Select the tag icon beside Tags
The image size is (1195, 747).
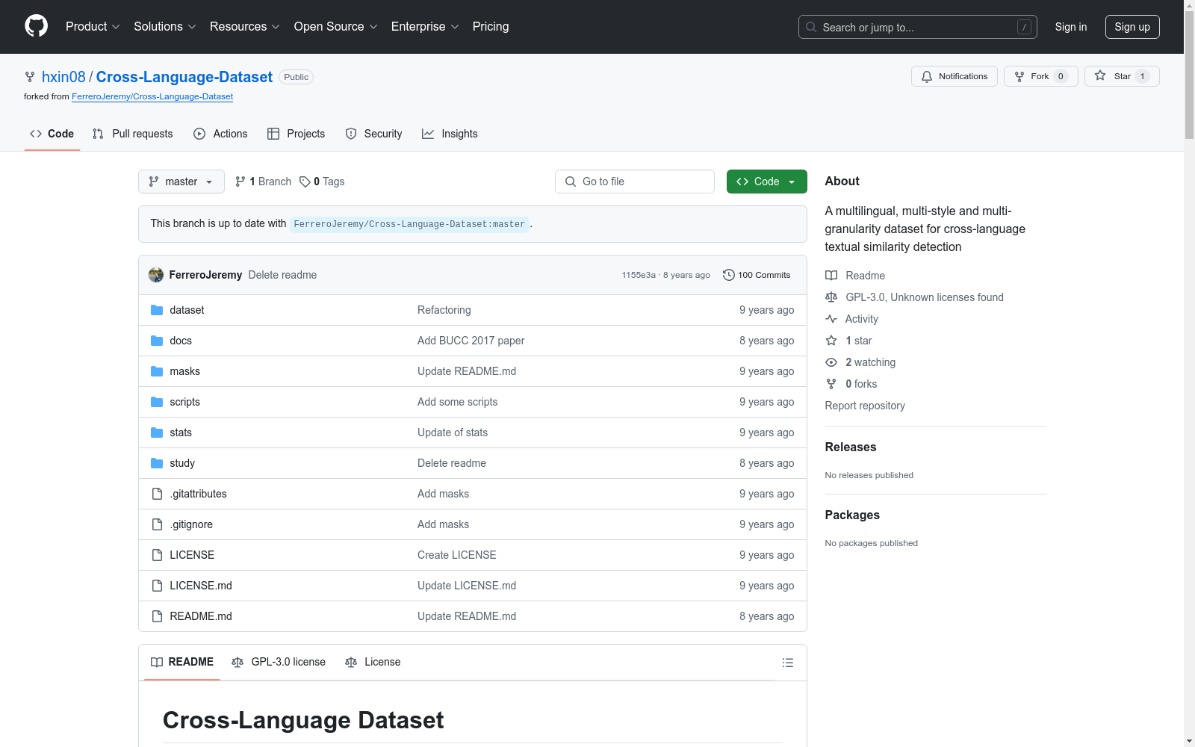pyautogui.click(x=305, y=182)
